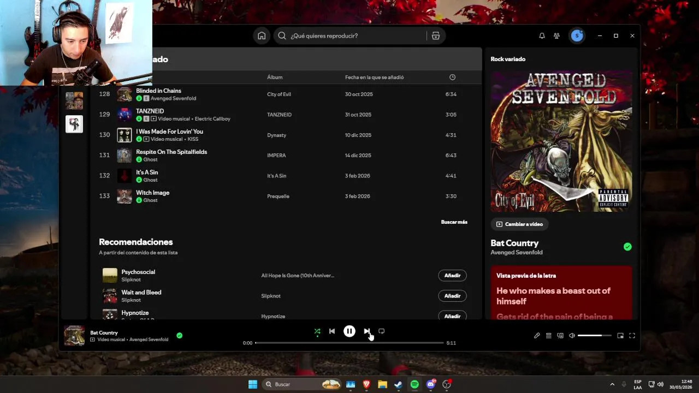
Task: Switch to video with Cambiar a vídeo
Action: [519, 224]
